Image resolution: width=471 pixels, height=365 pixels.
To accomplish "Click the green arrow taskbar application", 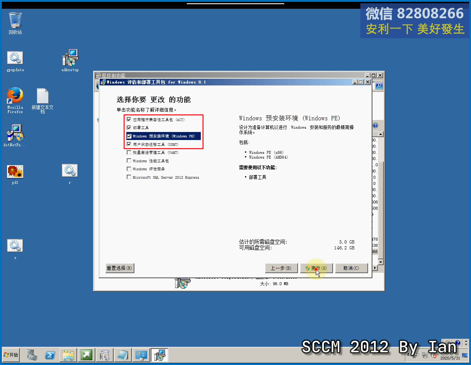I will (87, 355).
